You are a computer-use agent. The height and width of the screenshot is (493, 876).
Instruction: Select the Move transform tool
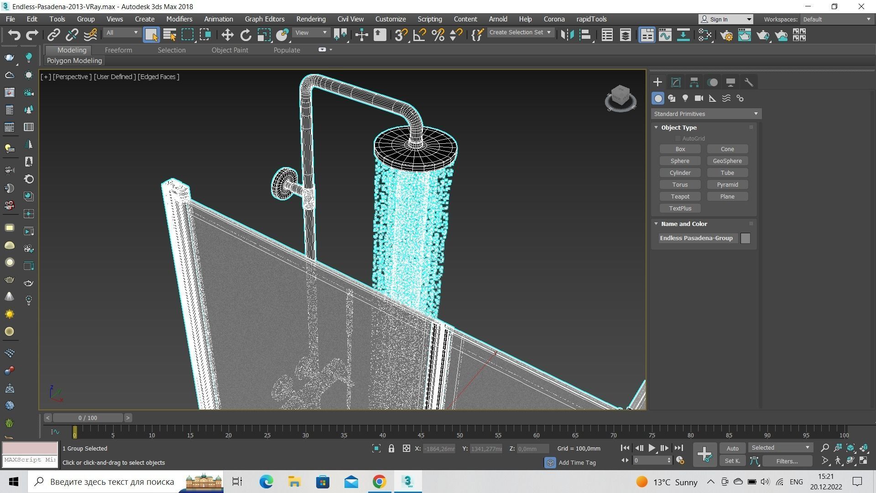(227, 35)
